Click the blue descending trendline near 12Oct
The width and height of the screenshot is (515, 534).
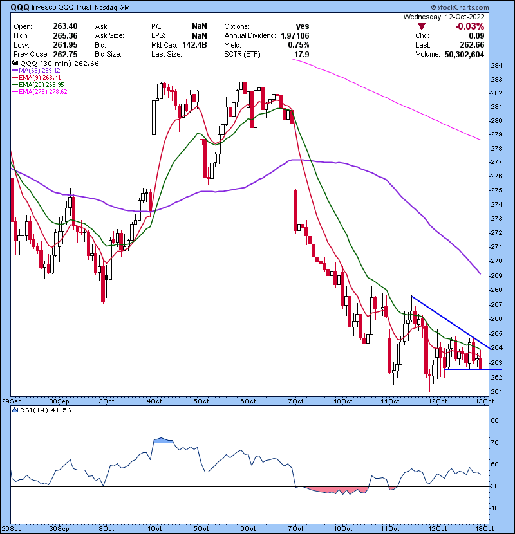point(451,322)
